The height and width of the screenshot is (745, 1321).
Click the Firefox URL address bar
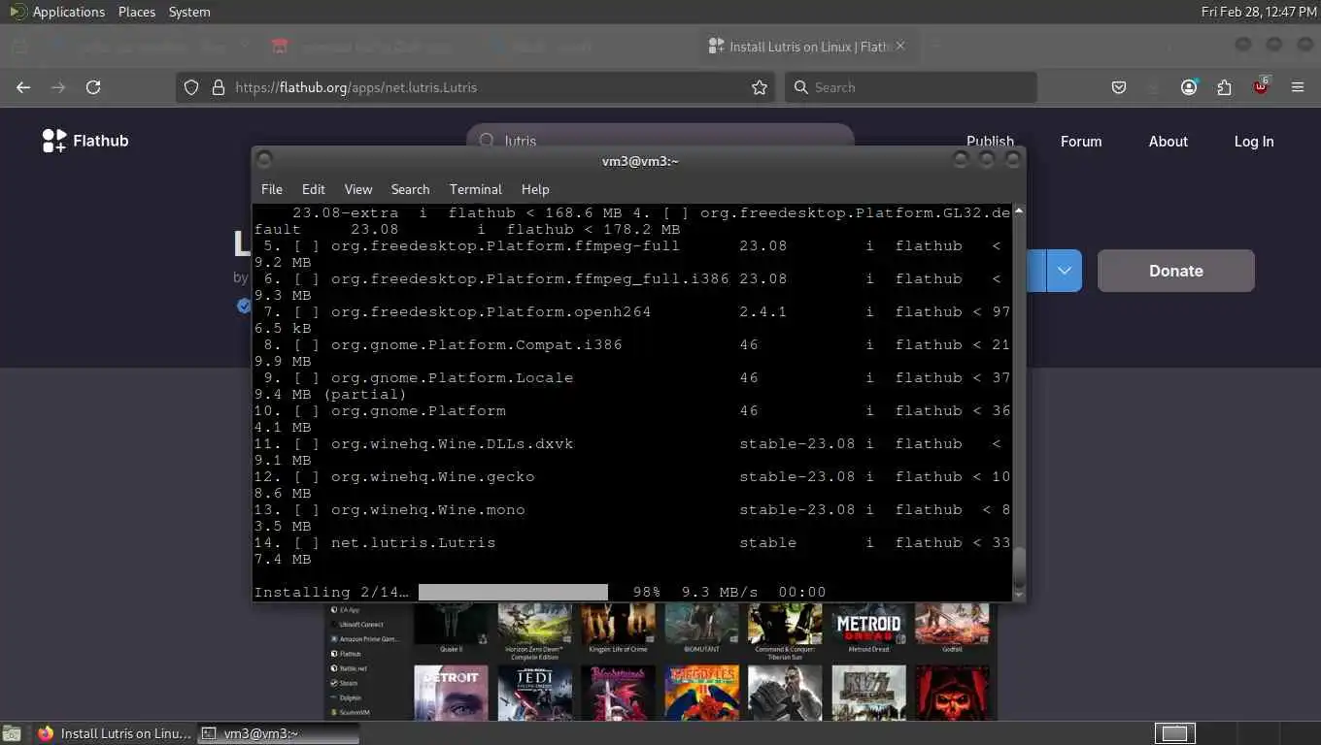pyautogui.click(x=476, y=87)
